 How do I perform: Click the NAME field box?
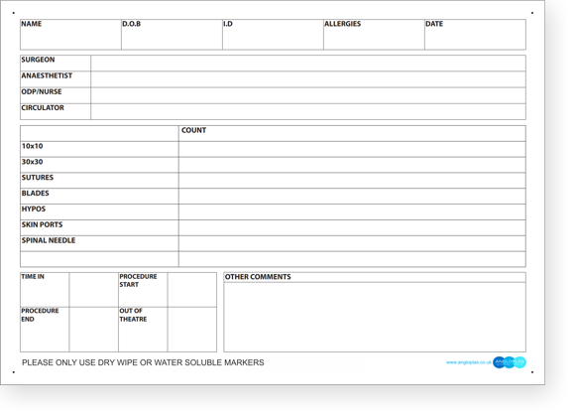(70, 35)
